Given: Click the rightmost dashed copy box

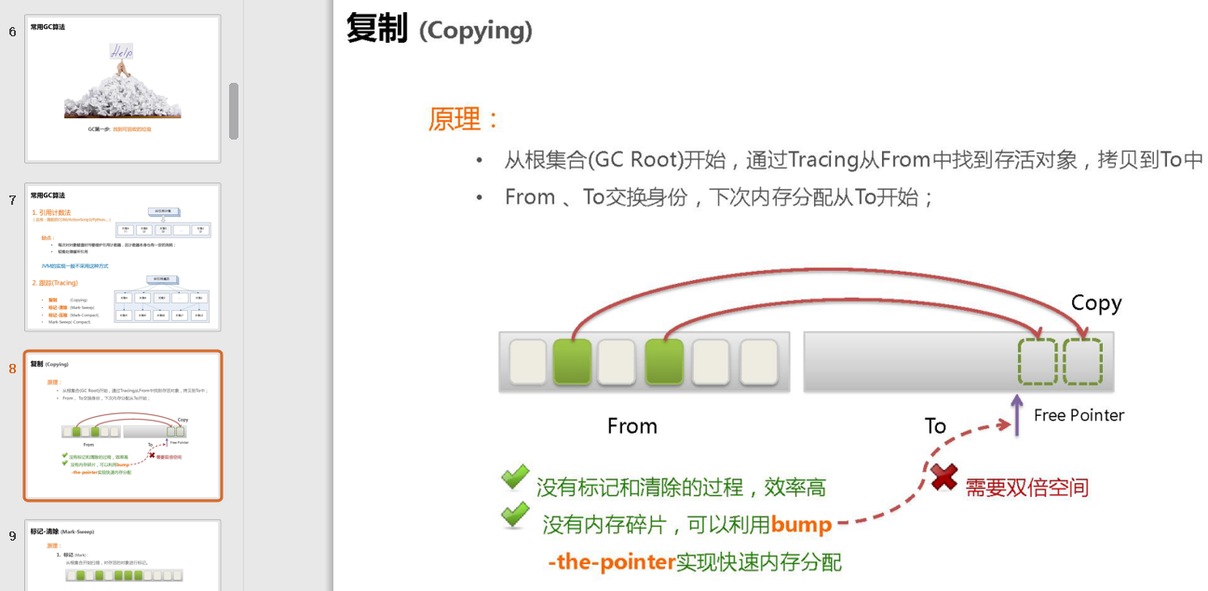Looking at the screenshot, I should pyautogui.click(x=1082, y=362).
